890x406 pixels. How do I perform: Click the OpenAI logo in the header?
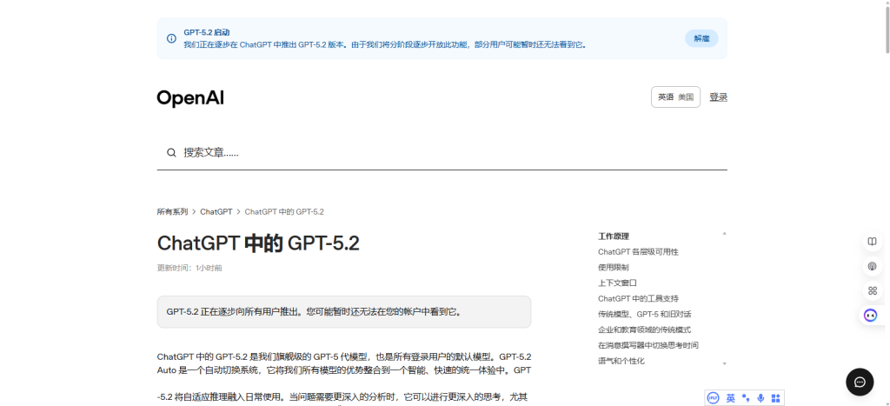(x=190, y=98)
